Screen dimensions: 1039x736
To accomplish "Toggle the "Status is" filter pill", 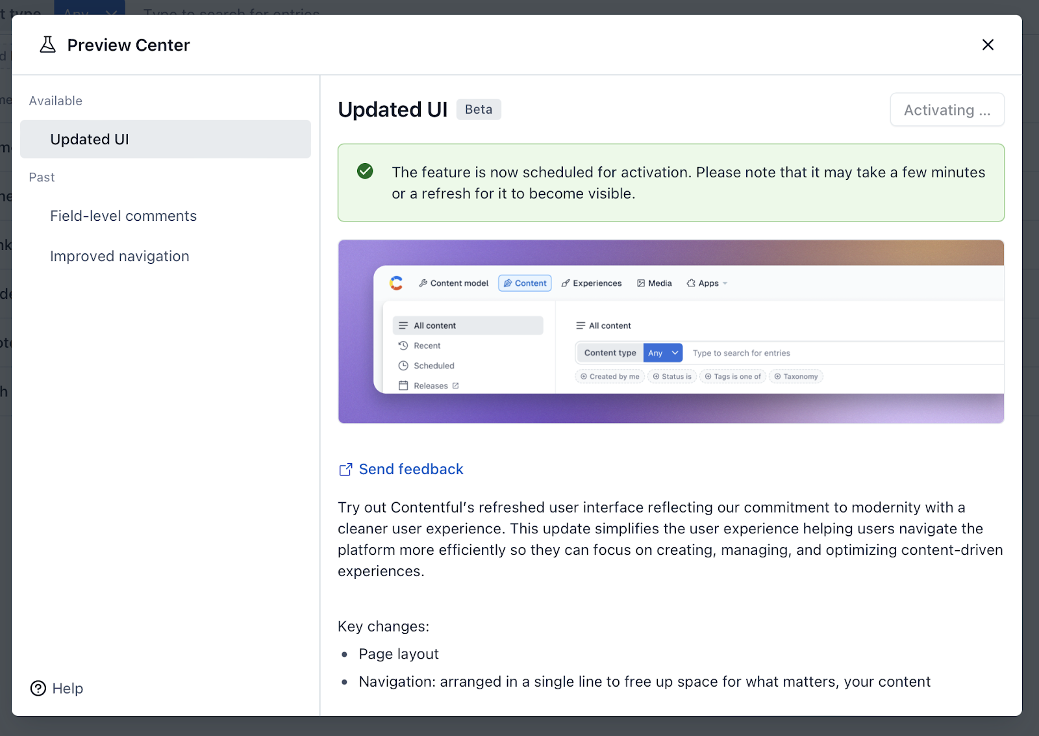I will tap(671, 376).
